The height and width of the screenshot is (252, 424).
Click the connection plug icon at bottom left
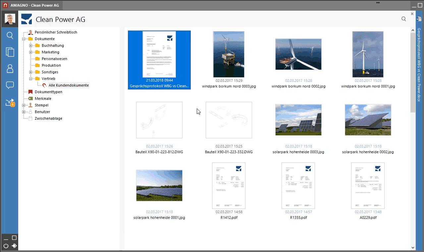click(14, 246)
